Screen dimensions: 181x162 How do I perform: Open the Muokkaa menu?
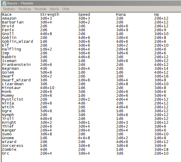(25, 9)
